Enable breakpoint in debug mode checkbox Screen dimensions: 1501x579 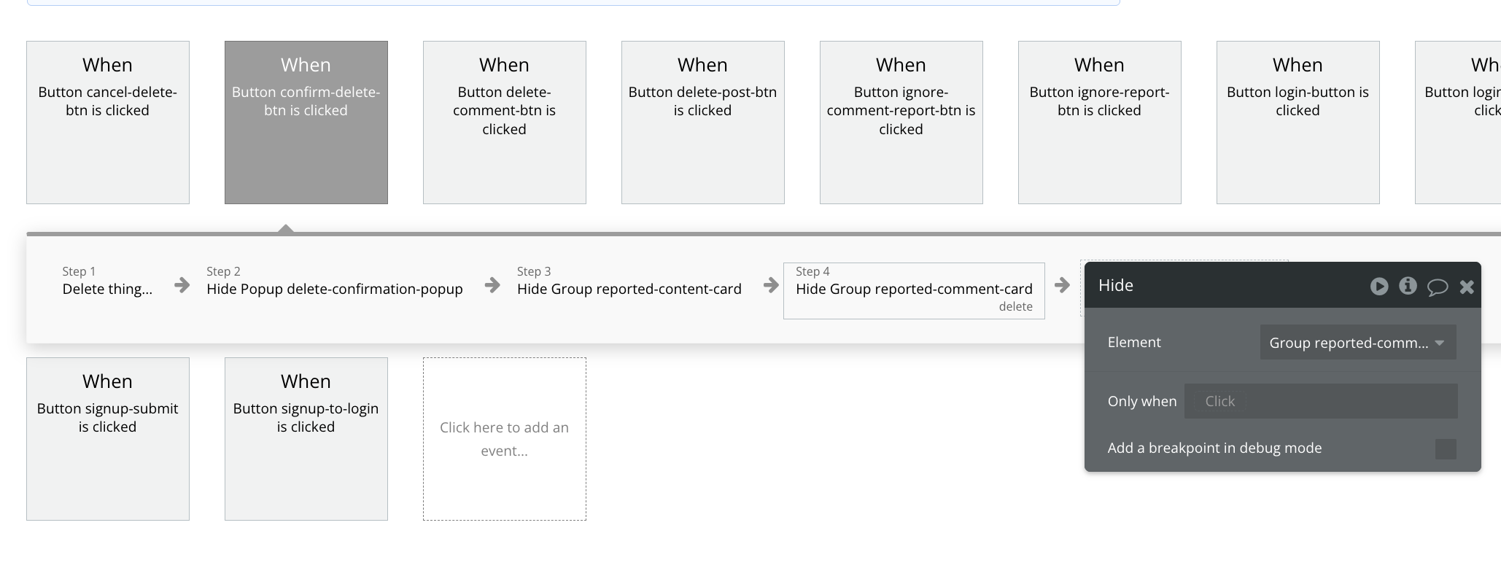(1445, 448)
